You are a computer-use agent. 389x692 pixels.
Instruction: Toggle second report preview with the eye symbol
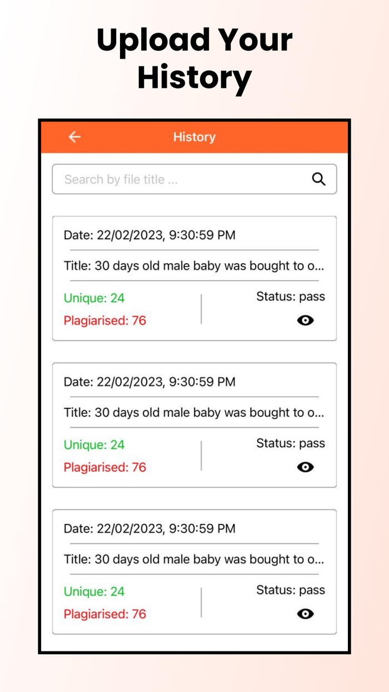(305, 467)
